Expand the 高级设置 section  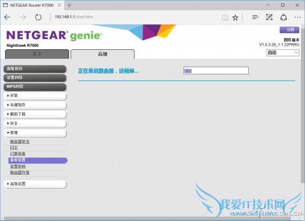(35, 184)
